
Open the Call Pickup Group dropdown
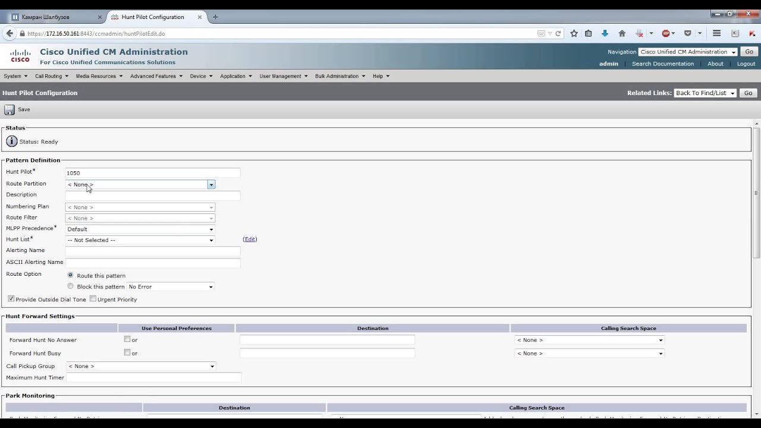[141, 366]
